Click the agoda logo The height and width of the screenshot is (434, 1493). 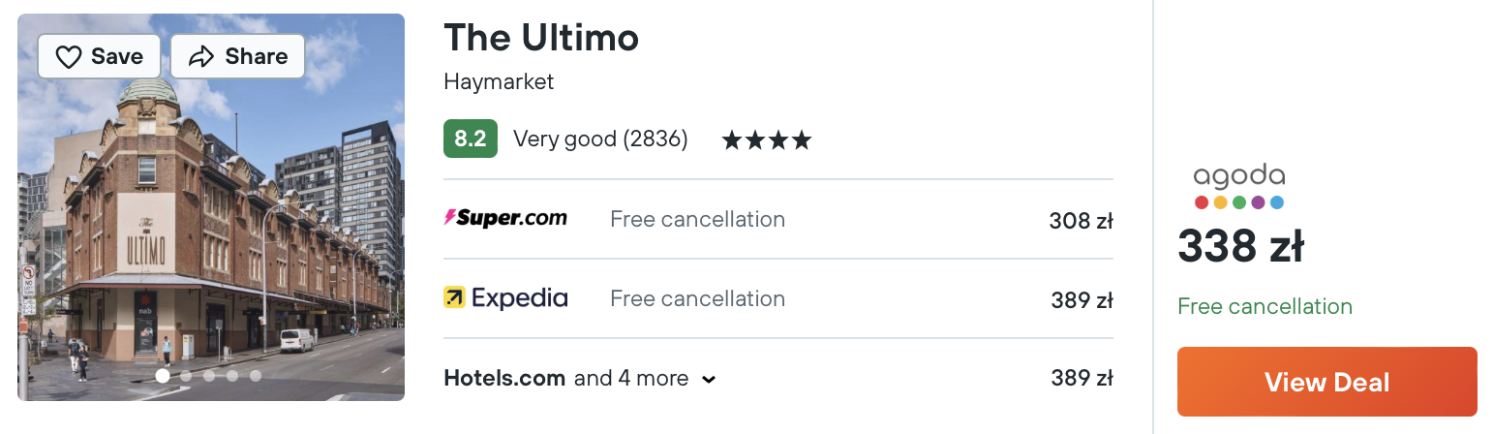(1238, 187)
